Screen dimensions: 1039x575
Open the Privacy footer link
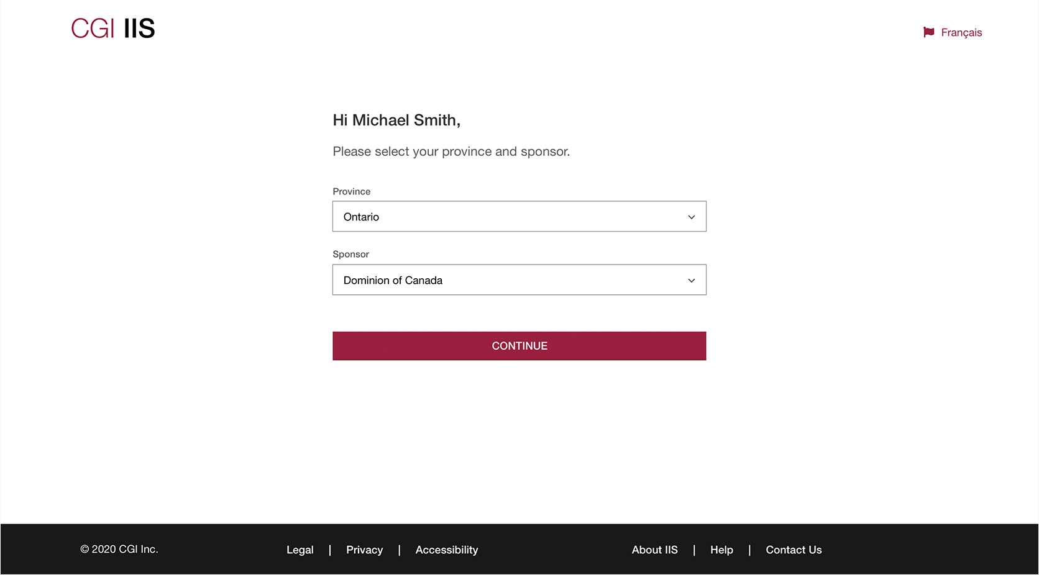click(364, 550)
